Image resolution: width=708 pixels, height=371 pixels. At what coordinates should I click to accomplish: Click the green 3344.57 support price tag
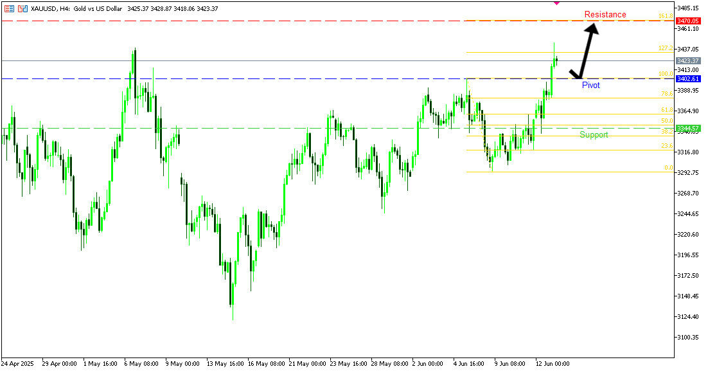[687, 129]
